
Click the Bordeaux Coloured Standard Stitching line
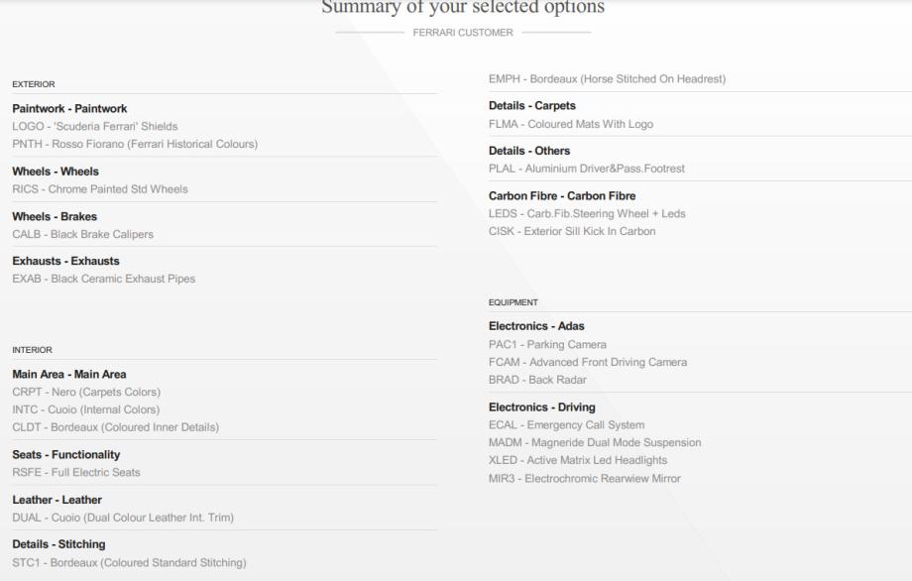tap(129, 563)
